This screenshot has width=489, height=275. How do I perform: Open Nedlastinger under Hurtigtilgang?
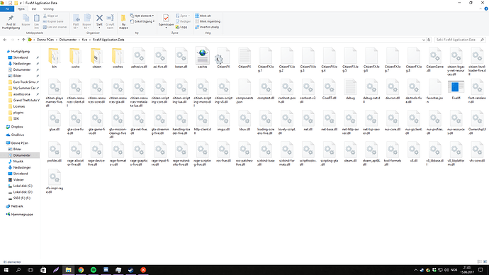(22, 64)
